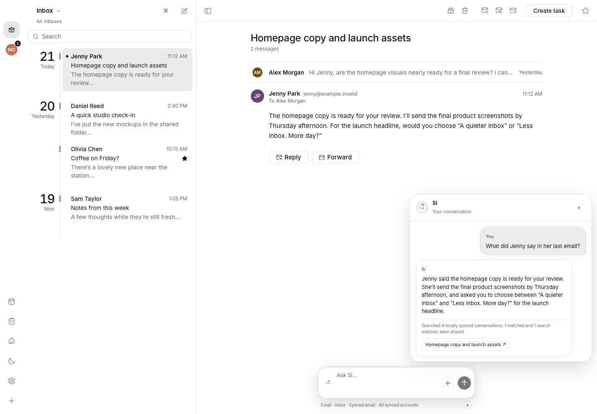Screen dimensions: 597x414
Task: Open the Homepage copy and launch assets source link
Action: [x=465, y=344]
